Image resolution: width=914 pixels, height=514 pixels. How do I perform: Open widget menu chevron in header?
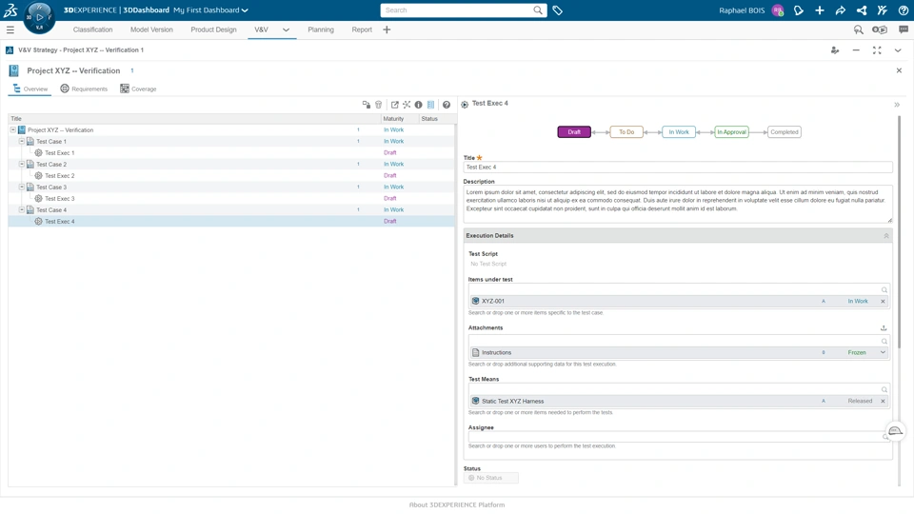[x=898, y=50]
